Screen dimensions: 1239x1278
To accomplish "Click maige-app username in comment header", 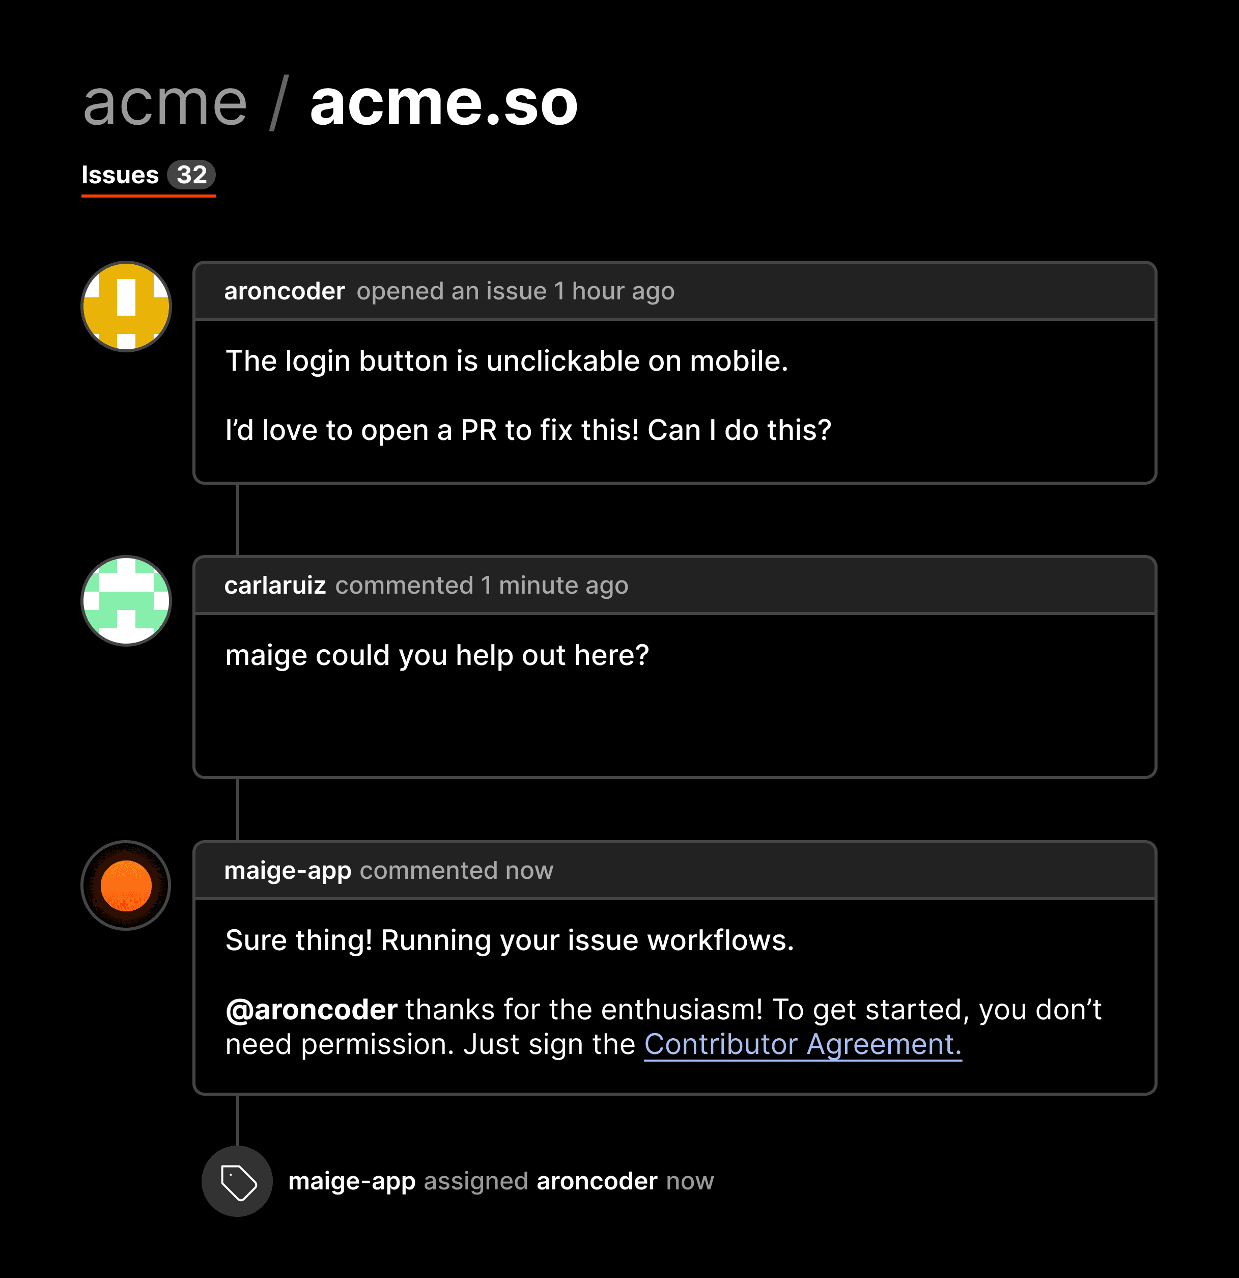I will (x=288, y=871).
